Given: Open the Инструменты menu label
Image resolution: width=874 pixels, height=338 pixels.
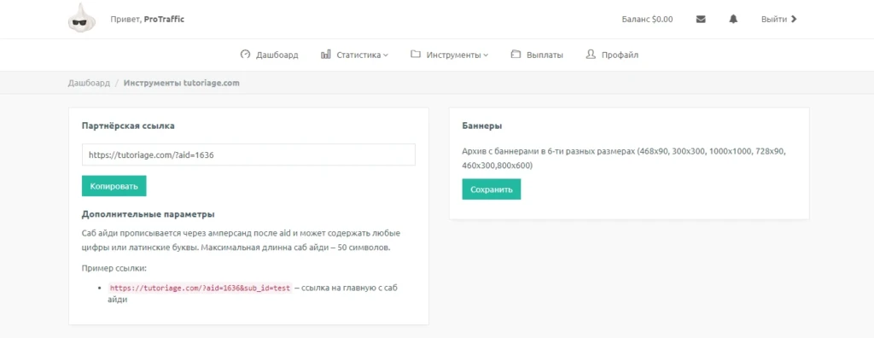Looking at the screenshot, I should (453, 55).
